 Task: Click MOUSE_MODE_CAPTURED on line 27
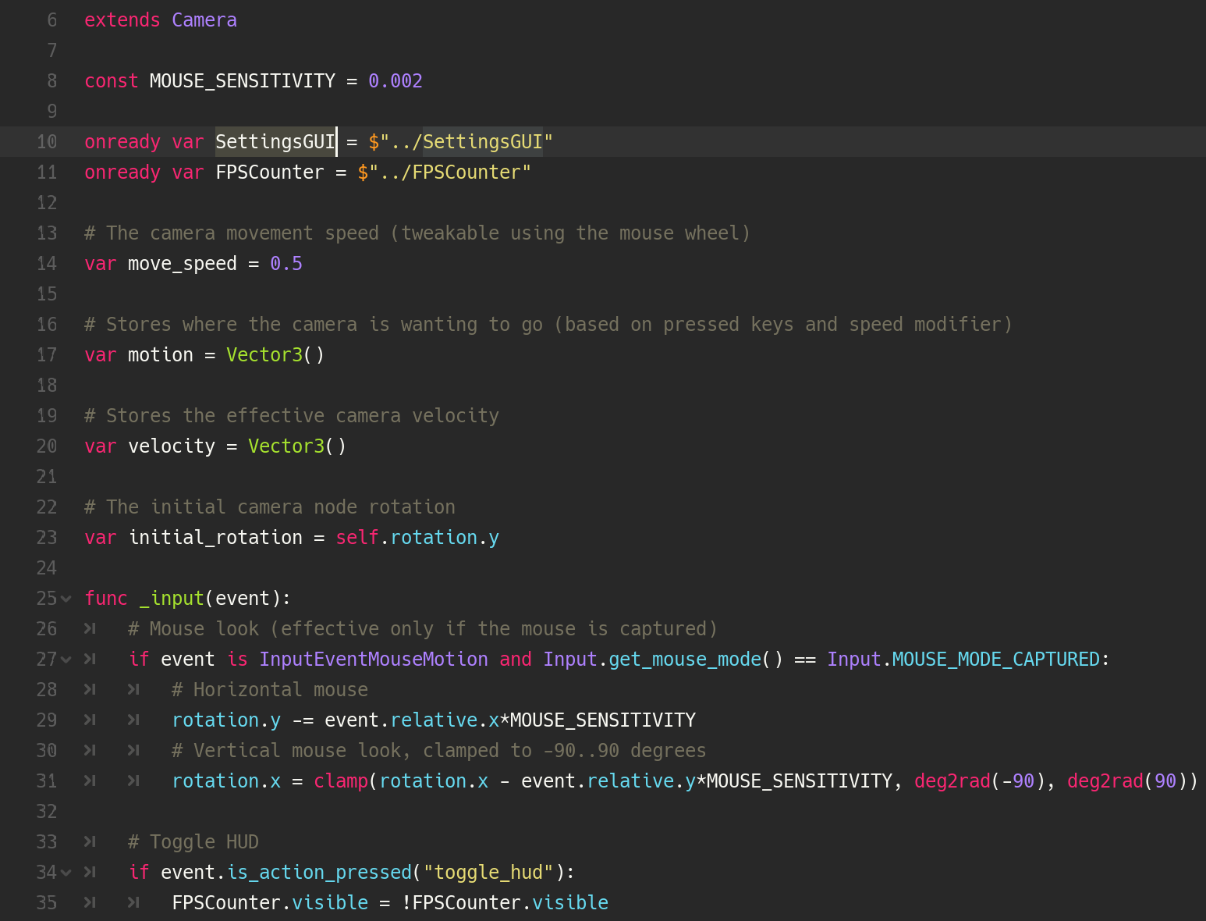point(996,660)
